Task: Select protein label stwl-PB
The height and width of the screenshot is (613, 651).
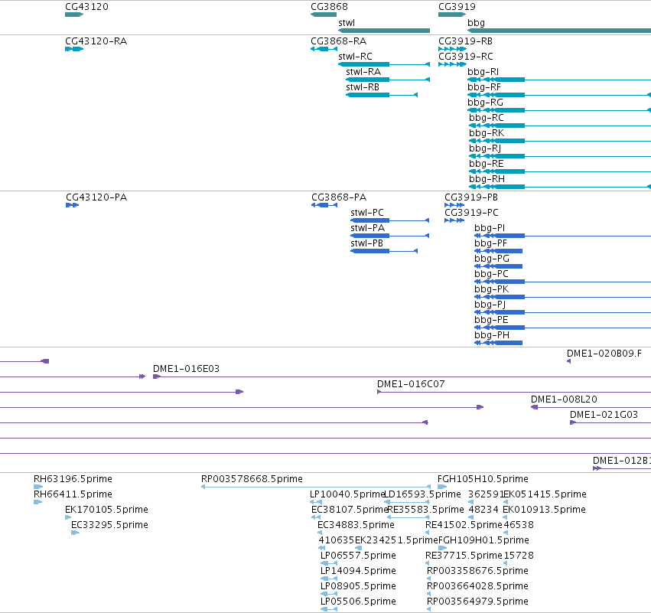Action: 366,243
